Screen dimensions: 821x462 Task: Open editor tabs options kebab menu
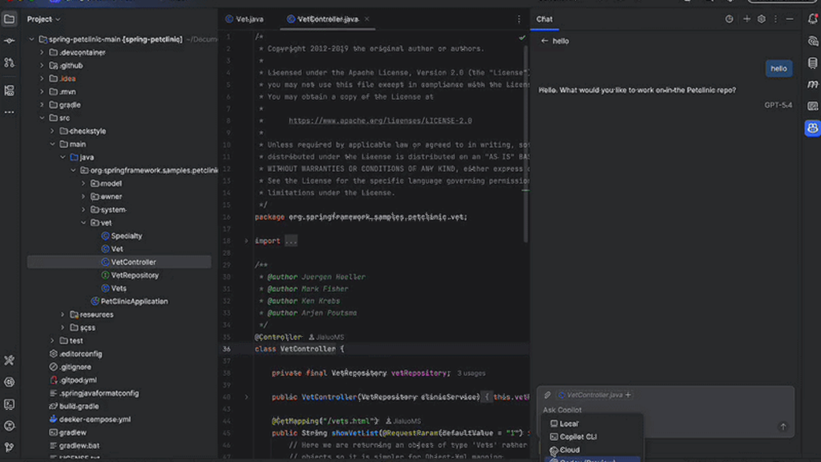[519, 19]
